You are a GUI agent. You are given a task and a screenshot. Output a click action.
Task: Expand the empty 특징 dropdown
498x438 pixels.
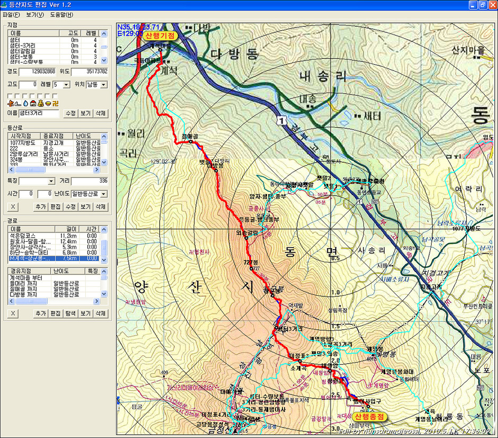51,181
